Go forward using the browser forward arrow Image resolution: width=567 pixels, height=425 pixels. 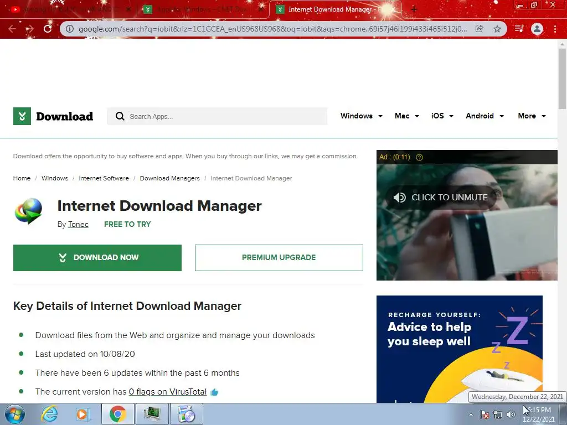(x=30, y=29)
